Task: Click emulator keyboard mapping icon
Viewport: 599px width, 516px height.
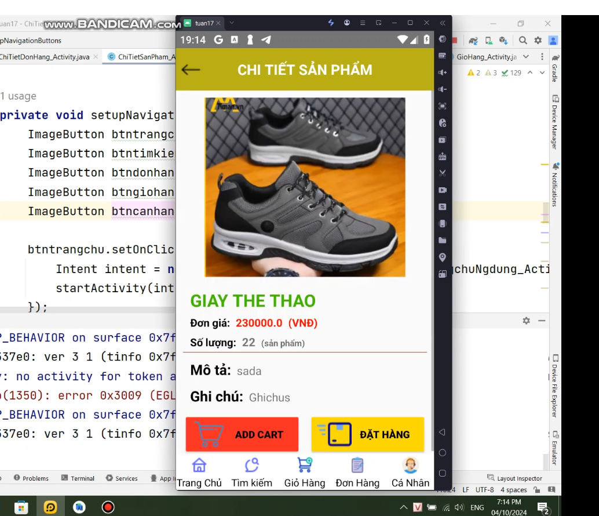Action: (x=443, y=56)
